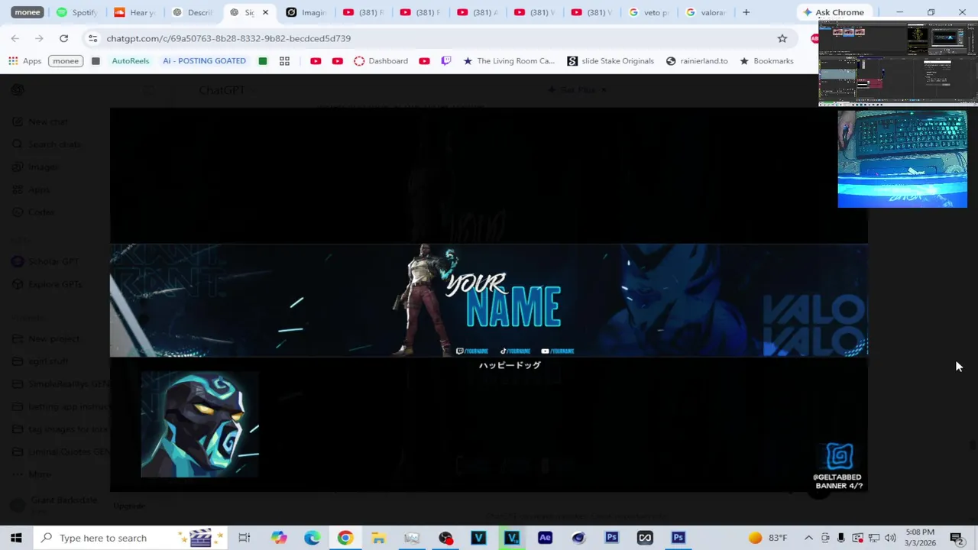Viewport: 978px width, 550px height.
Task: Click the Get Plus button
Action: [578, 90]
